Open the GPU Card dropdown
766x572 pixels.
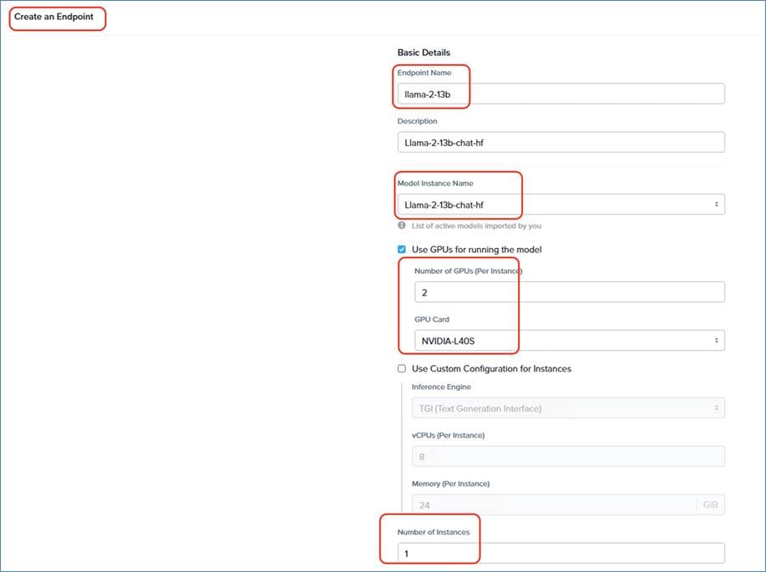[x=569, y=340]
